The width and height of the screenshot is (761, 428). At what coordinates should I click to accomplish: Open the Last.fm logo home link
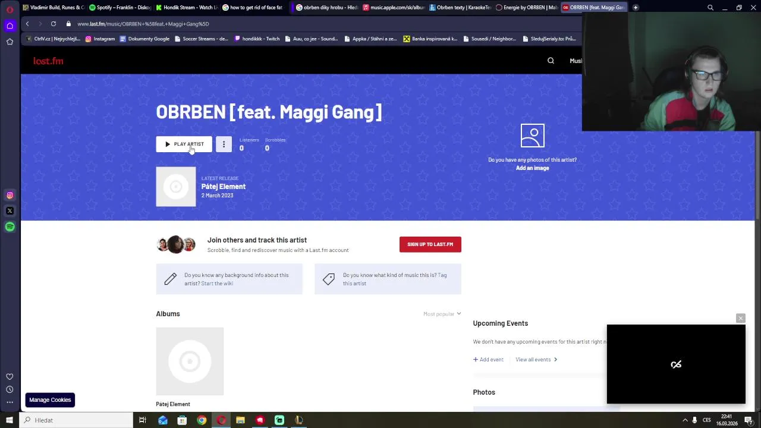click(x=48, y=61)
